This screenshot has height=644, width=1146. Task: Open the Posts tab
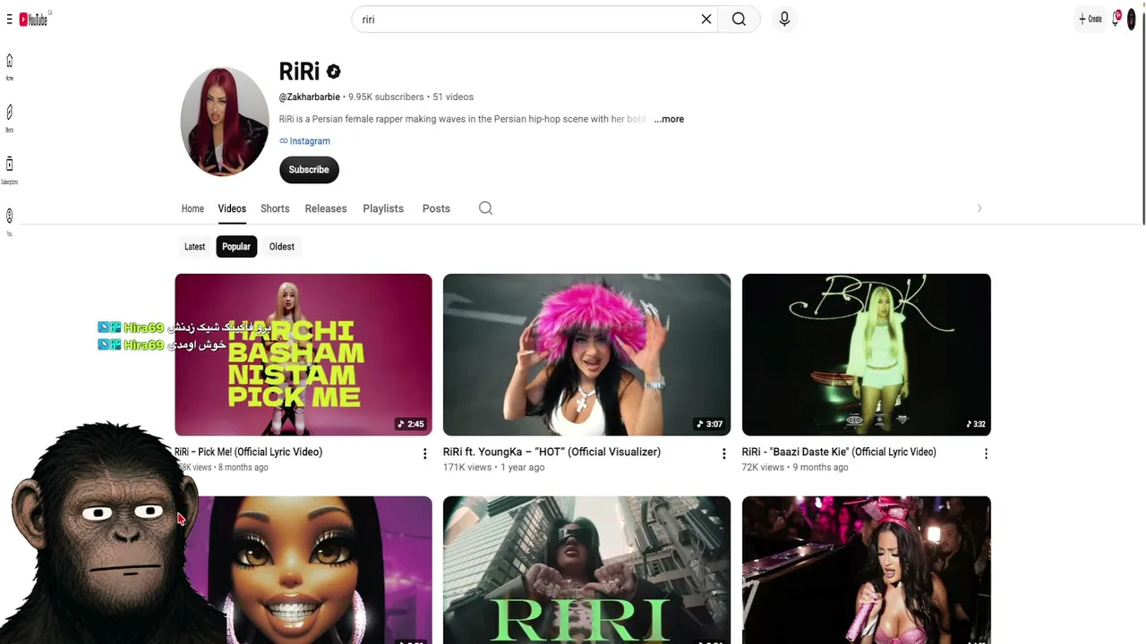[436, 208]
